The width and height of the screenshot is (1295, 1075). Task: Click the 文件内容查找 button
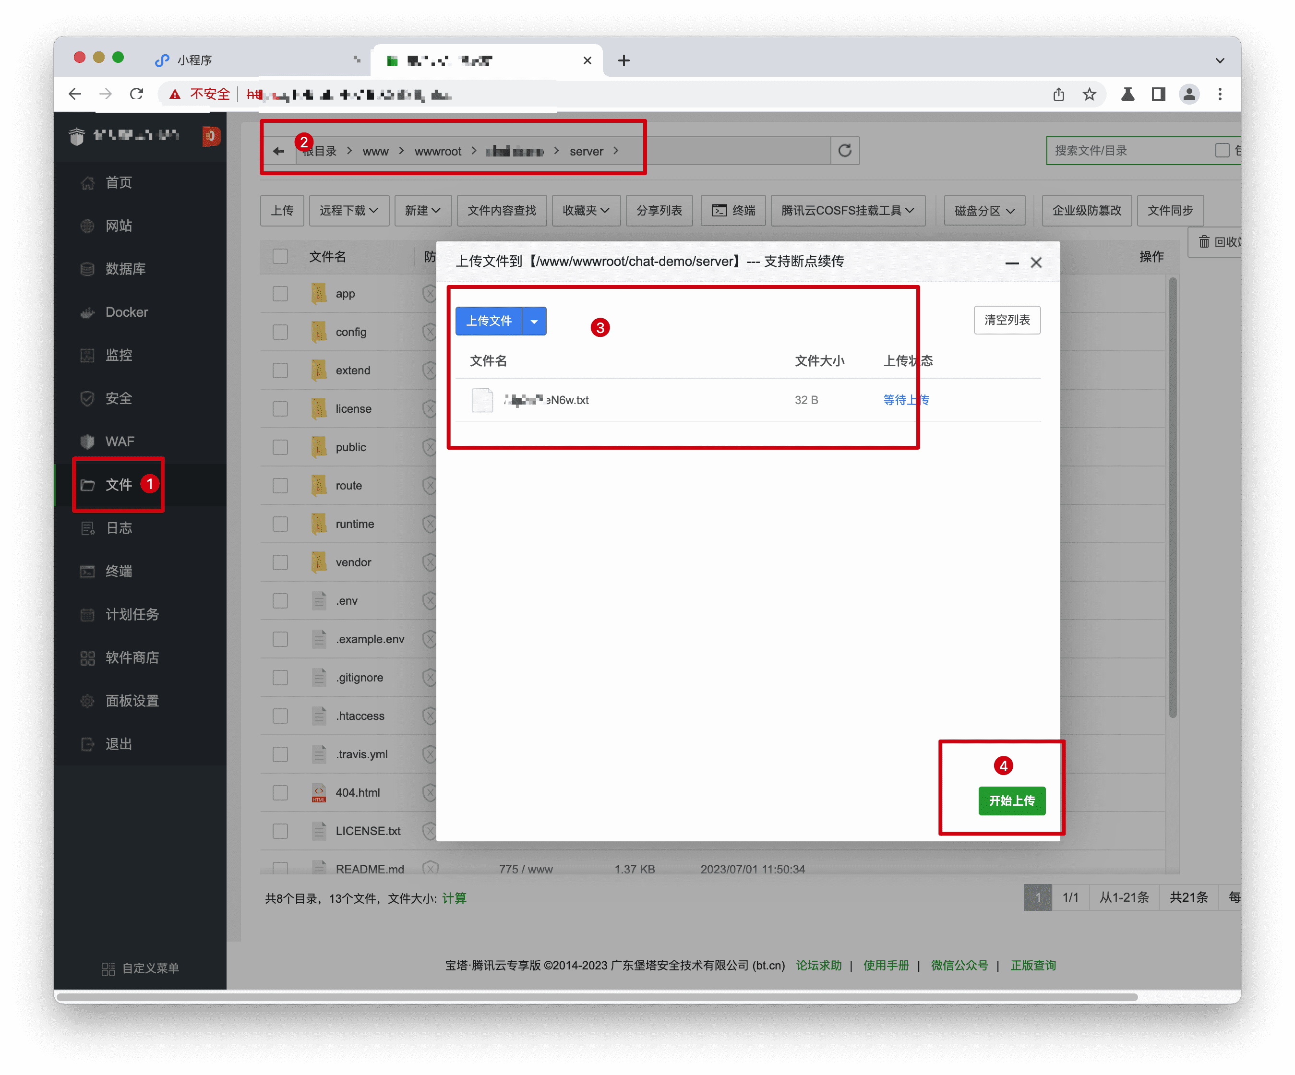coord(502,210)
